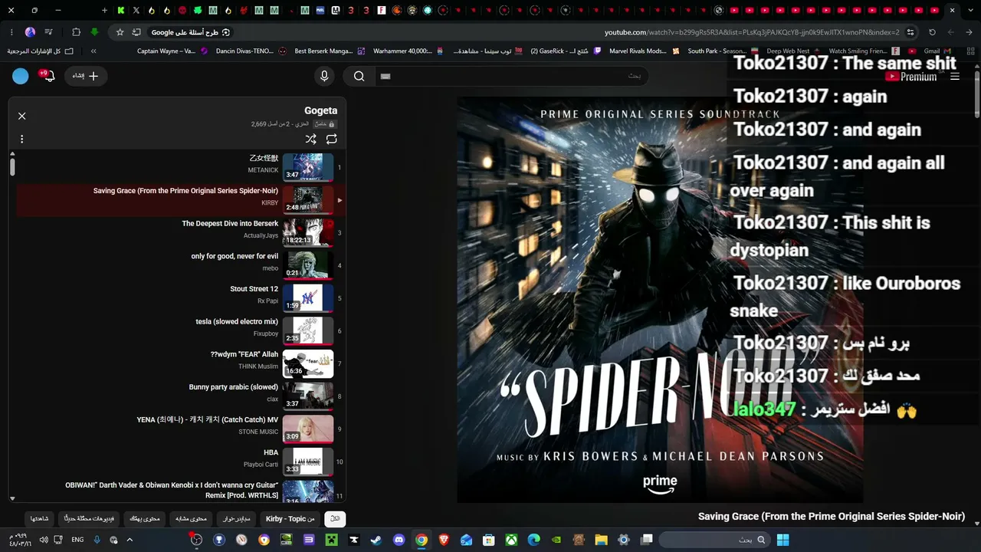Open File Explorer from the taskbar
Viewport: 981px width, 552px height.
(601, 540)
